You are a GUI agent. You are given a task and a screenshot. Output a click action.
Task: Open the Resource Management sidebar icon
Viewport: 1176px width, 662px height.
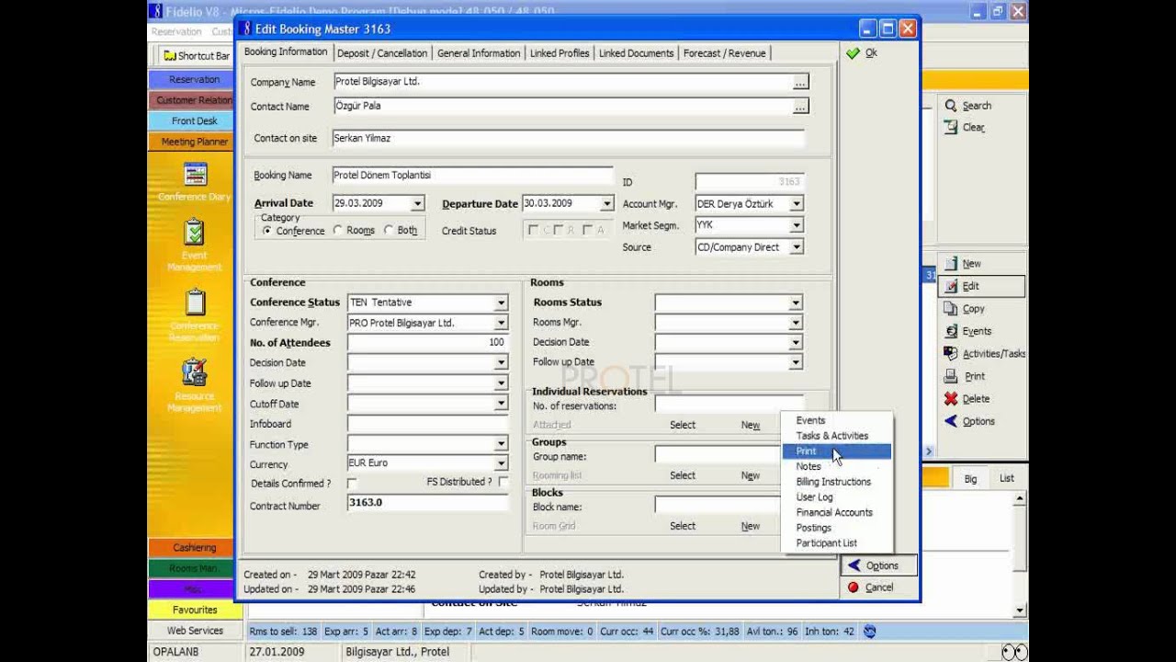tap(194, 372)
